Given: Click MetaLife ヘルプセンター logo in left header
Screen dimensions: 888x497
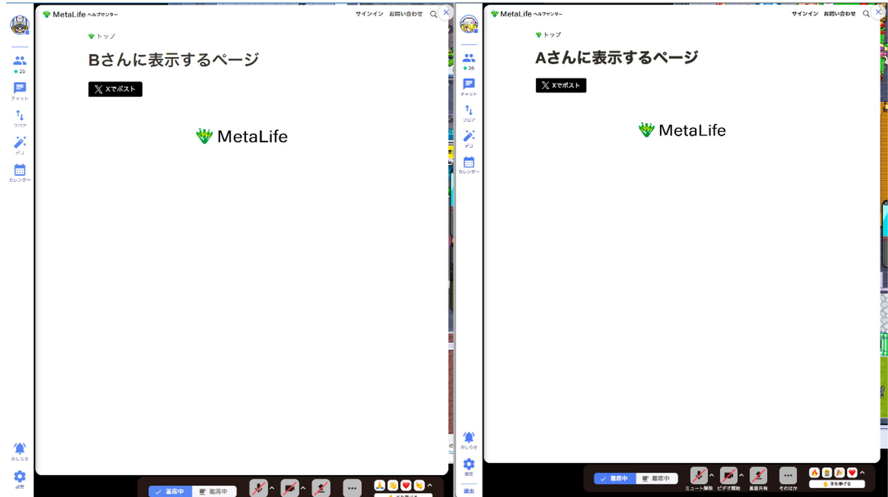Looking at the screenshot, I should pos(80,14).
